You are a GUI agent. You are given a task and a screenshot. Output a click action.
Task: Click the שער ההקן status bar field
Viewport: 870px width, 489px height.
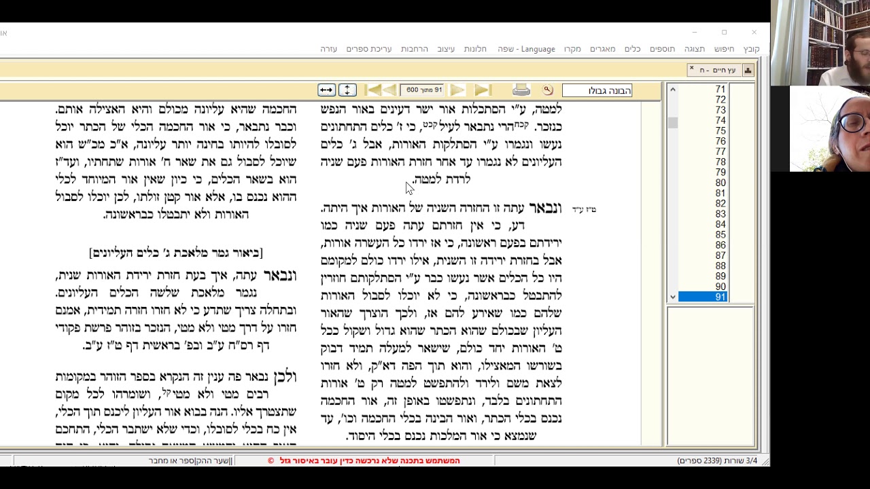pyautogui.click(x=191, y=460)
